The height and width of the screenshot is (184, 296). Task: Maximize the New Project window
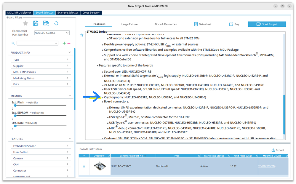282,6
